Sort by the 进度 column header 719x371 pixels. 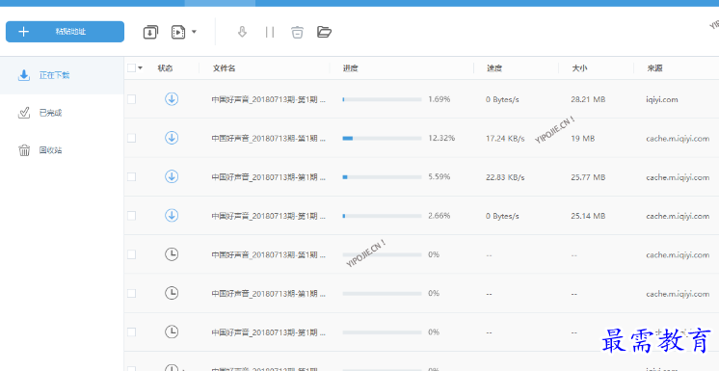tap(350, 68)
